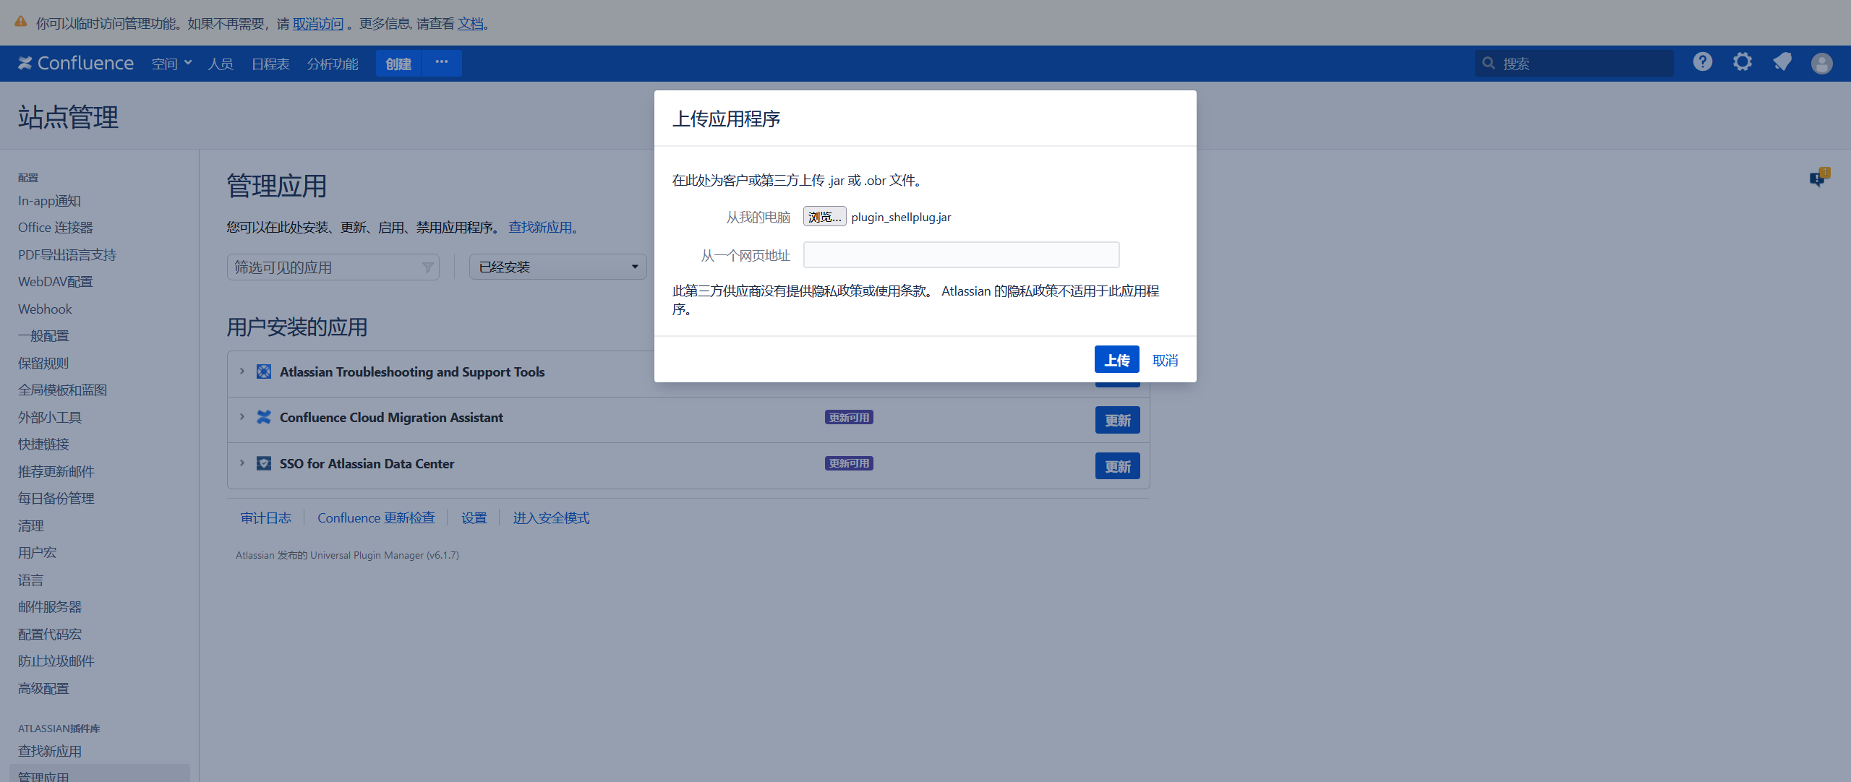The width and height of the screenshot is (1851, 782).
Task: Open Webhook in sidebar
Action: pos(45,309)
